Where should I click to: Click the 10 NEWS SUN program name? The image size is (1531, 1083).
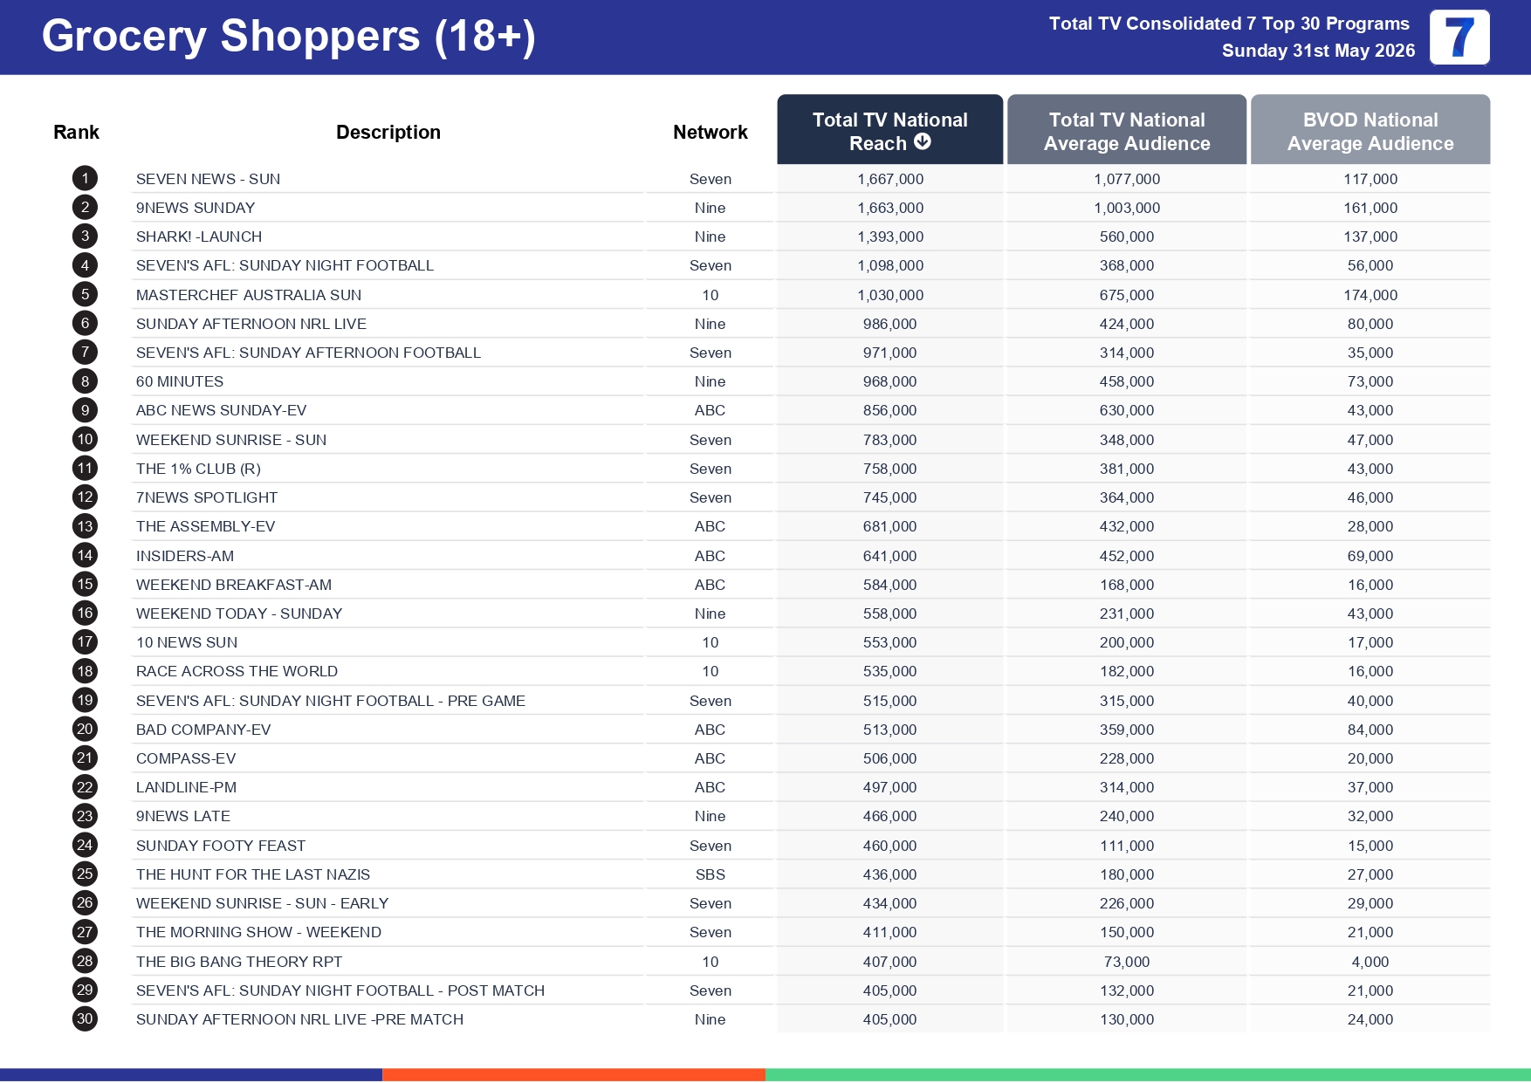(x=187, y=642)
